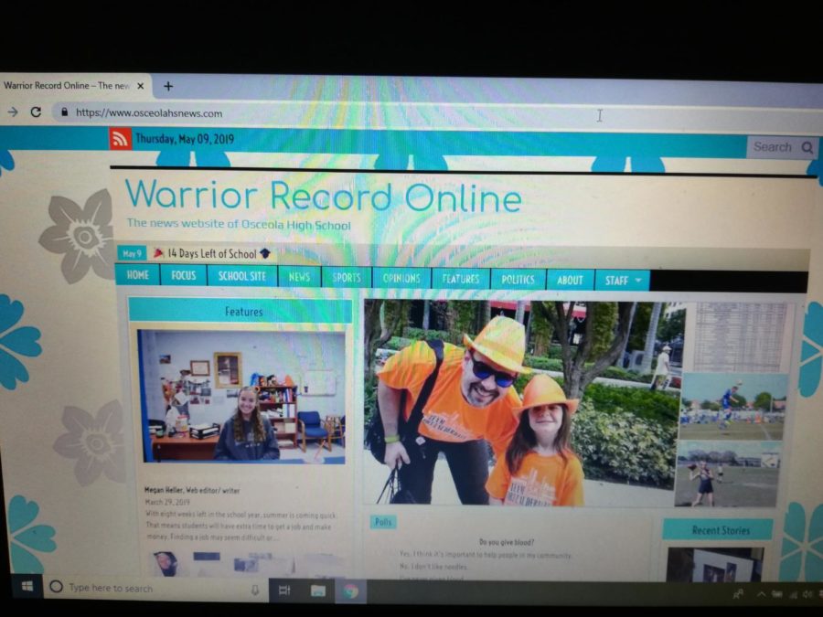
Task: Click the 14 Days Left of School ticker
Action: point(212,253)
